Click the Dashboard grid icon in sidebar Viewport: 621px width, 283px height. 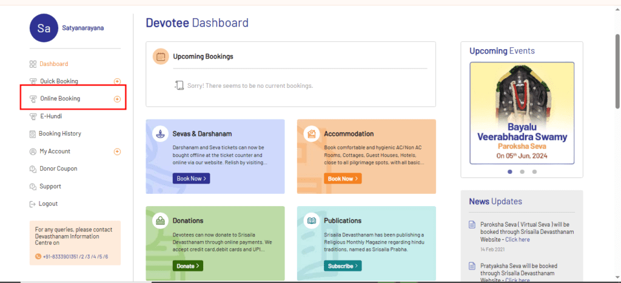[x=33, y=64]
